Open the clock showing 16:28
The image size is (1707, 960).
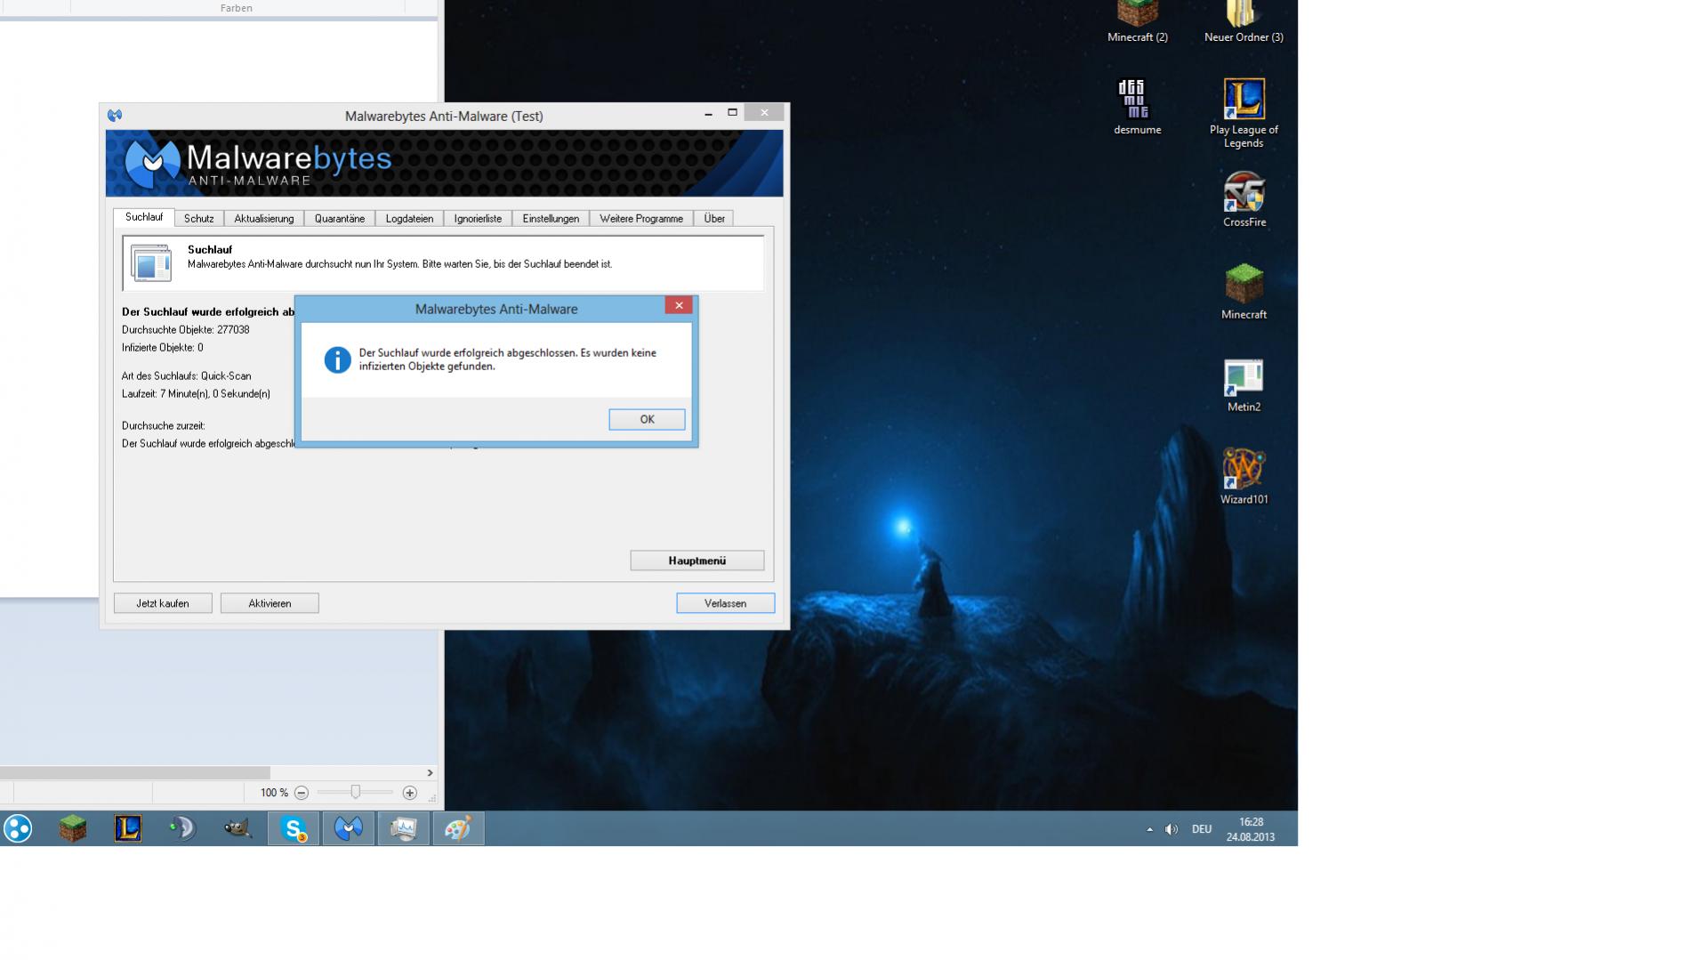1251,829
